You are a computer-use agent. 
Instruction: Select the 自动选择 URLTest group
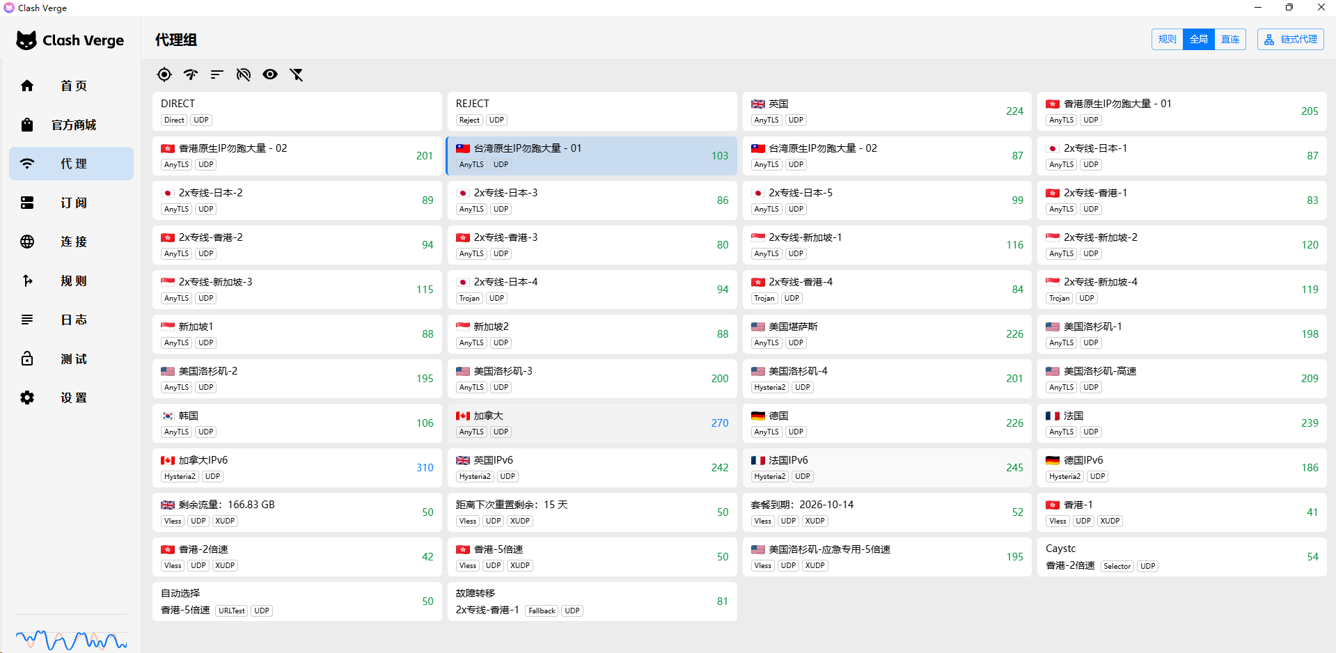297,601
